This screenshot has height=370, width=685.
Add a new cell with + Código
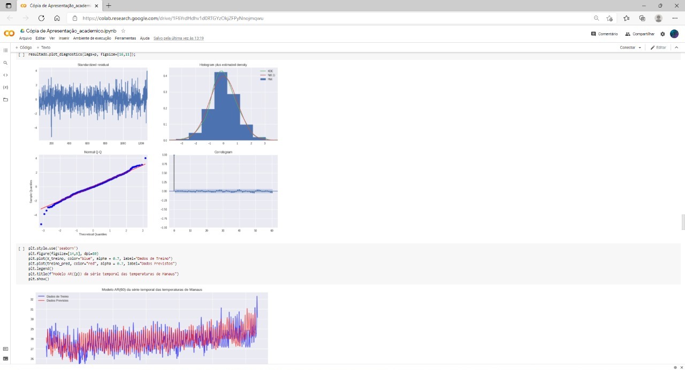24,48
